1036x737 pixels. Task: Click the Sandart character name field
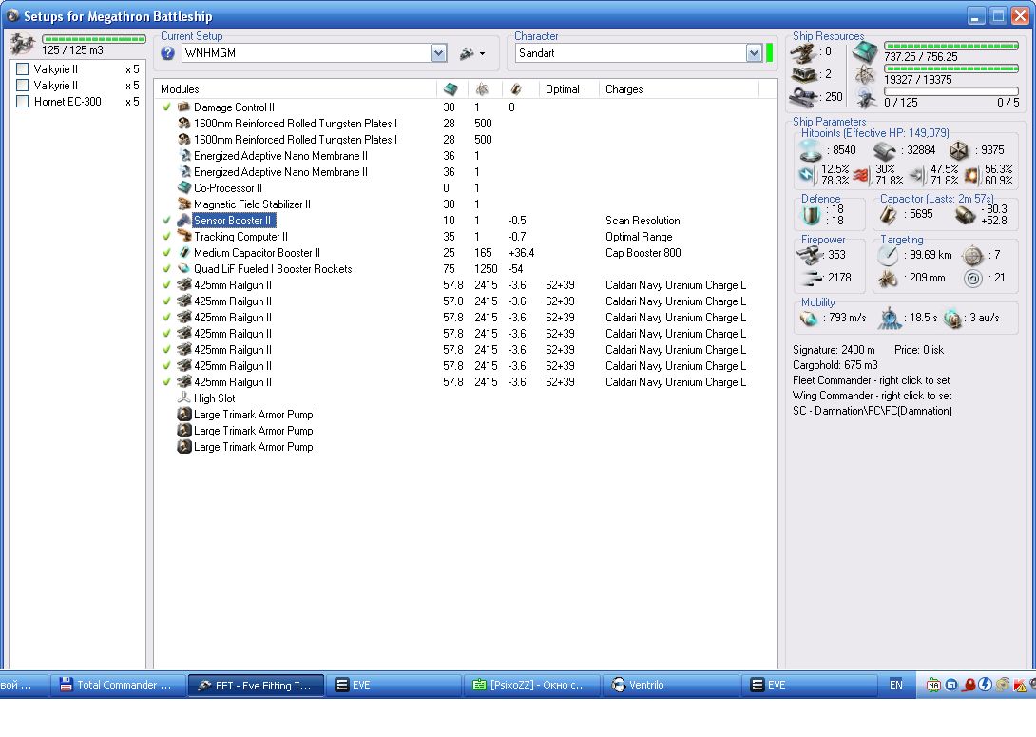point(631,53)
